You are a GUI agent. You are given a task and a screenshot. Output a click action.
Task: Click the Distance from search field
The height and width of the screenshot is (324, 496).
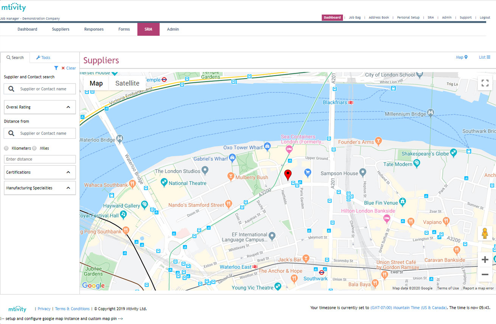[40, 133]
